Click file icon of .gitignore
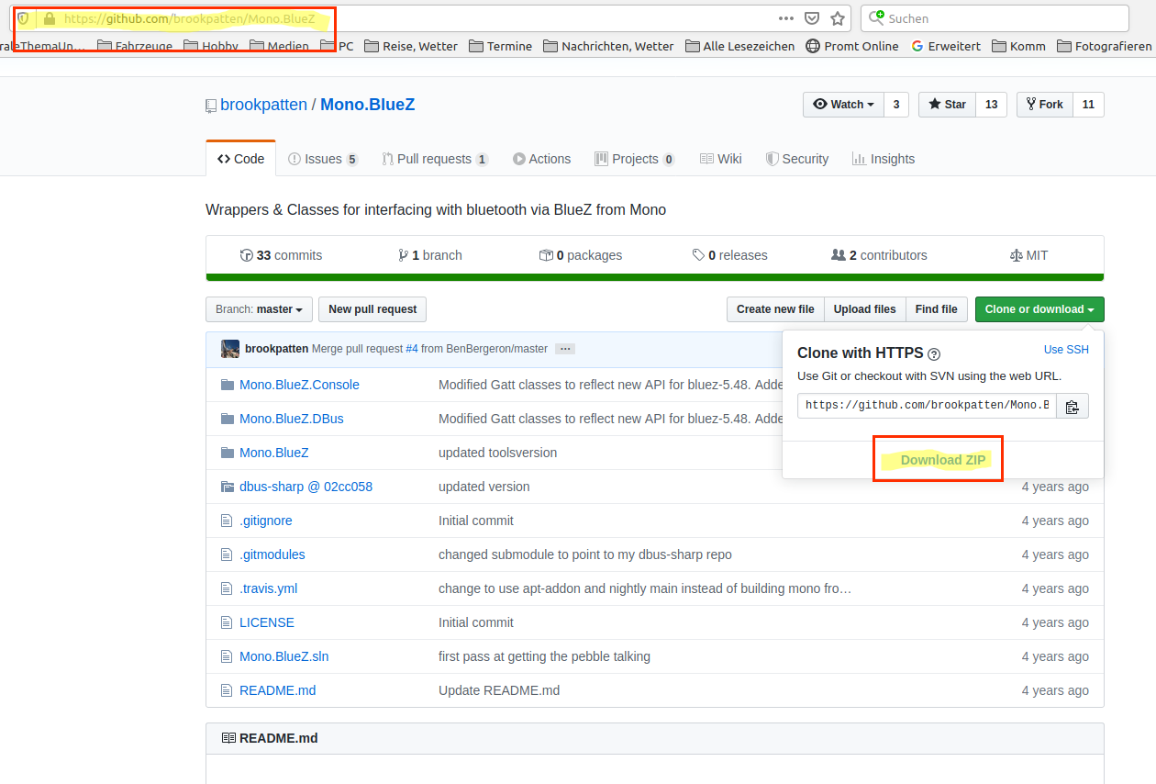This screenshot has width=1156, height=784. point(228,521)
